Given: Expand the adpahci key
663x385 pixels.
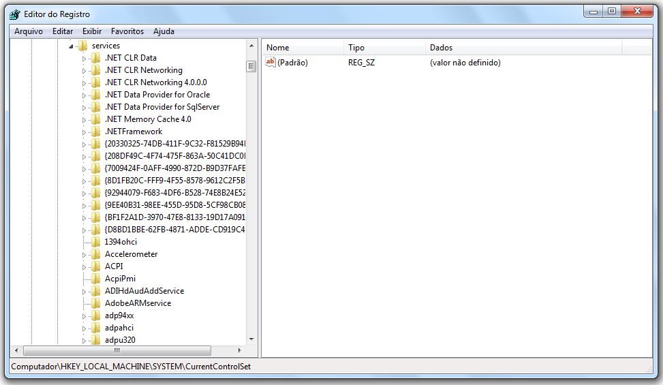Looking at the screenshot, I should coord(84,328).
